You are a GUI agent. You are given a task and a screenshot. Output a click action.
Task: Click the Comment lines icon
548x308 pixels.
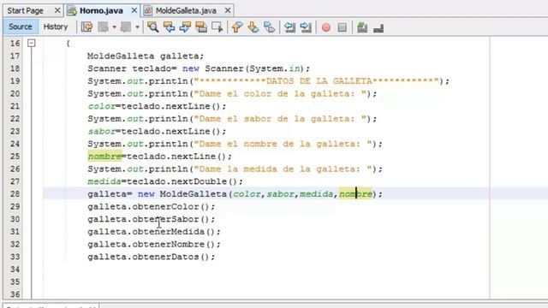pyautogui.click(x=362, y=27)
